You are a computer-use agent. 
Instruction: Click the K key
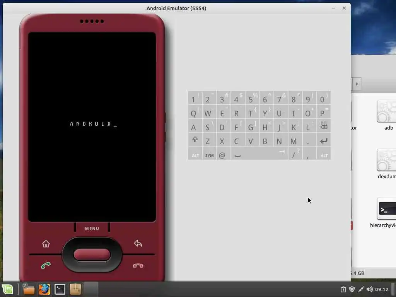(x=295, y=126)
